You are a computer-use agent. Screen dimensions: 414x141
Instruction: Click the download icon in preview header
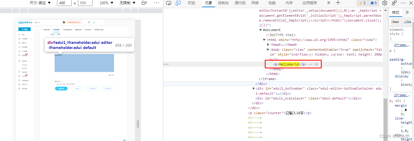(94, 22)
